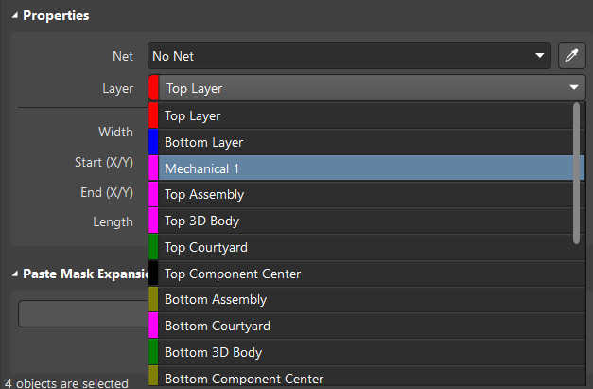The height and width of the screenshot is (389, 593).
Task: Click the net eyedropper picker icon
Action: click(x=572, y=56)
